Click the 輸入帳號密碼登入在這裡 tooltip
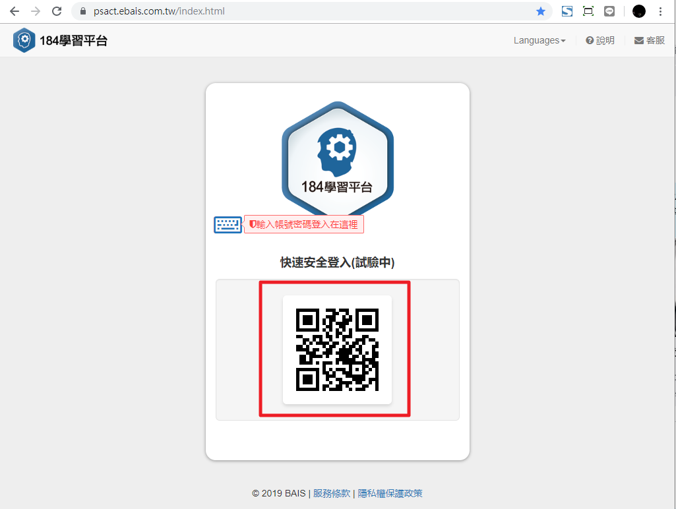Image resolution: width=676 pixels, height=509 pixels. point(304,225)
